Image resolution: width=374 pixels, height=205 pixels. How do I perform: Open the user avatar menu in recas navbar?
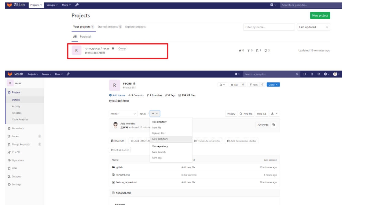[x=336, y=74]
